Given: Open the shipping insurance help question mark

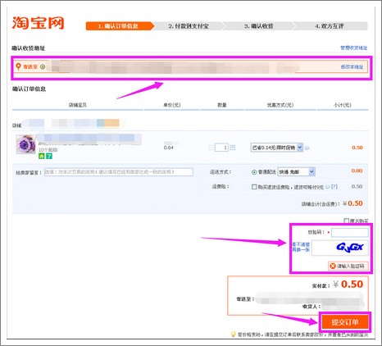Looking at the screenshot, I should 334,187.
